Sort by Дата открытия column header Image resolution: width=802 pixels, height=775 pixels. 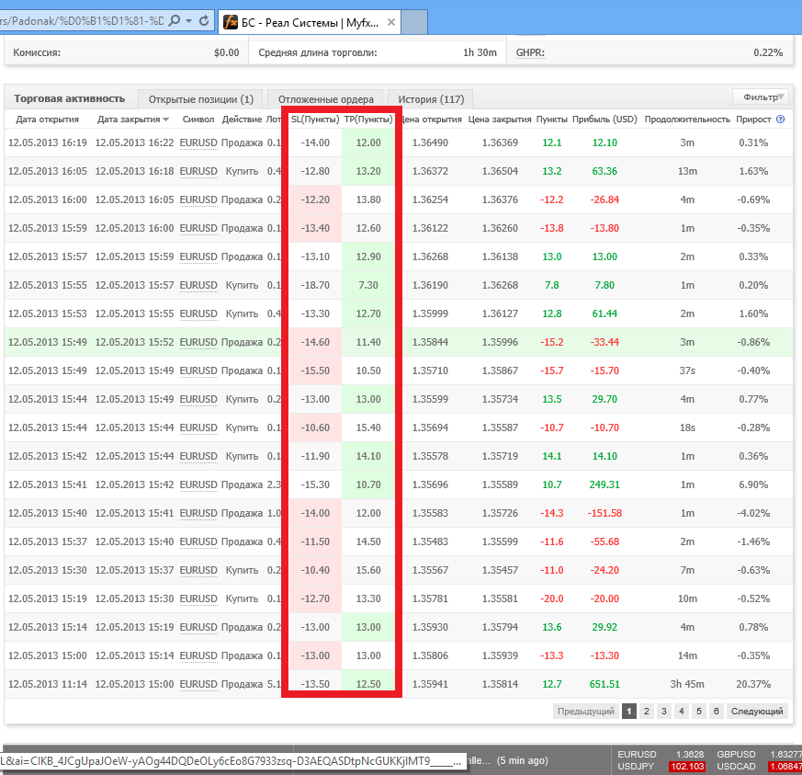[x=47, y=120]
